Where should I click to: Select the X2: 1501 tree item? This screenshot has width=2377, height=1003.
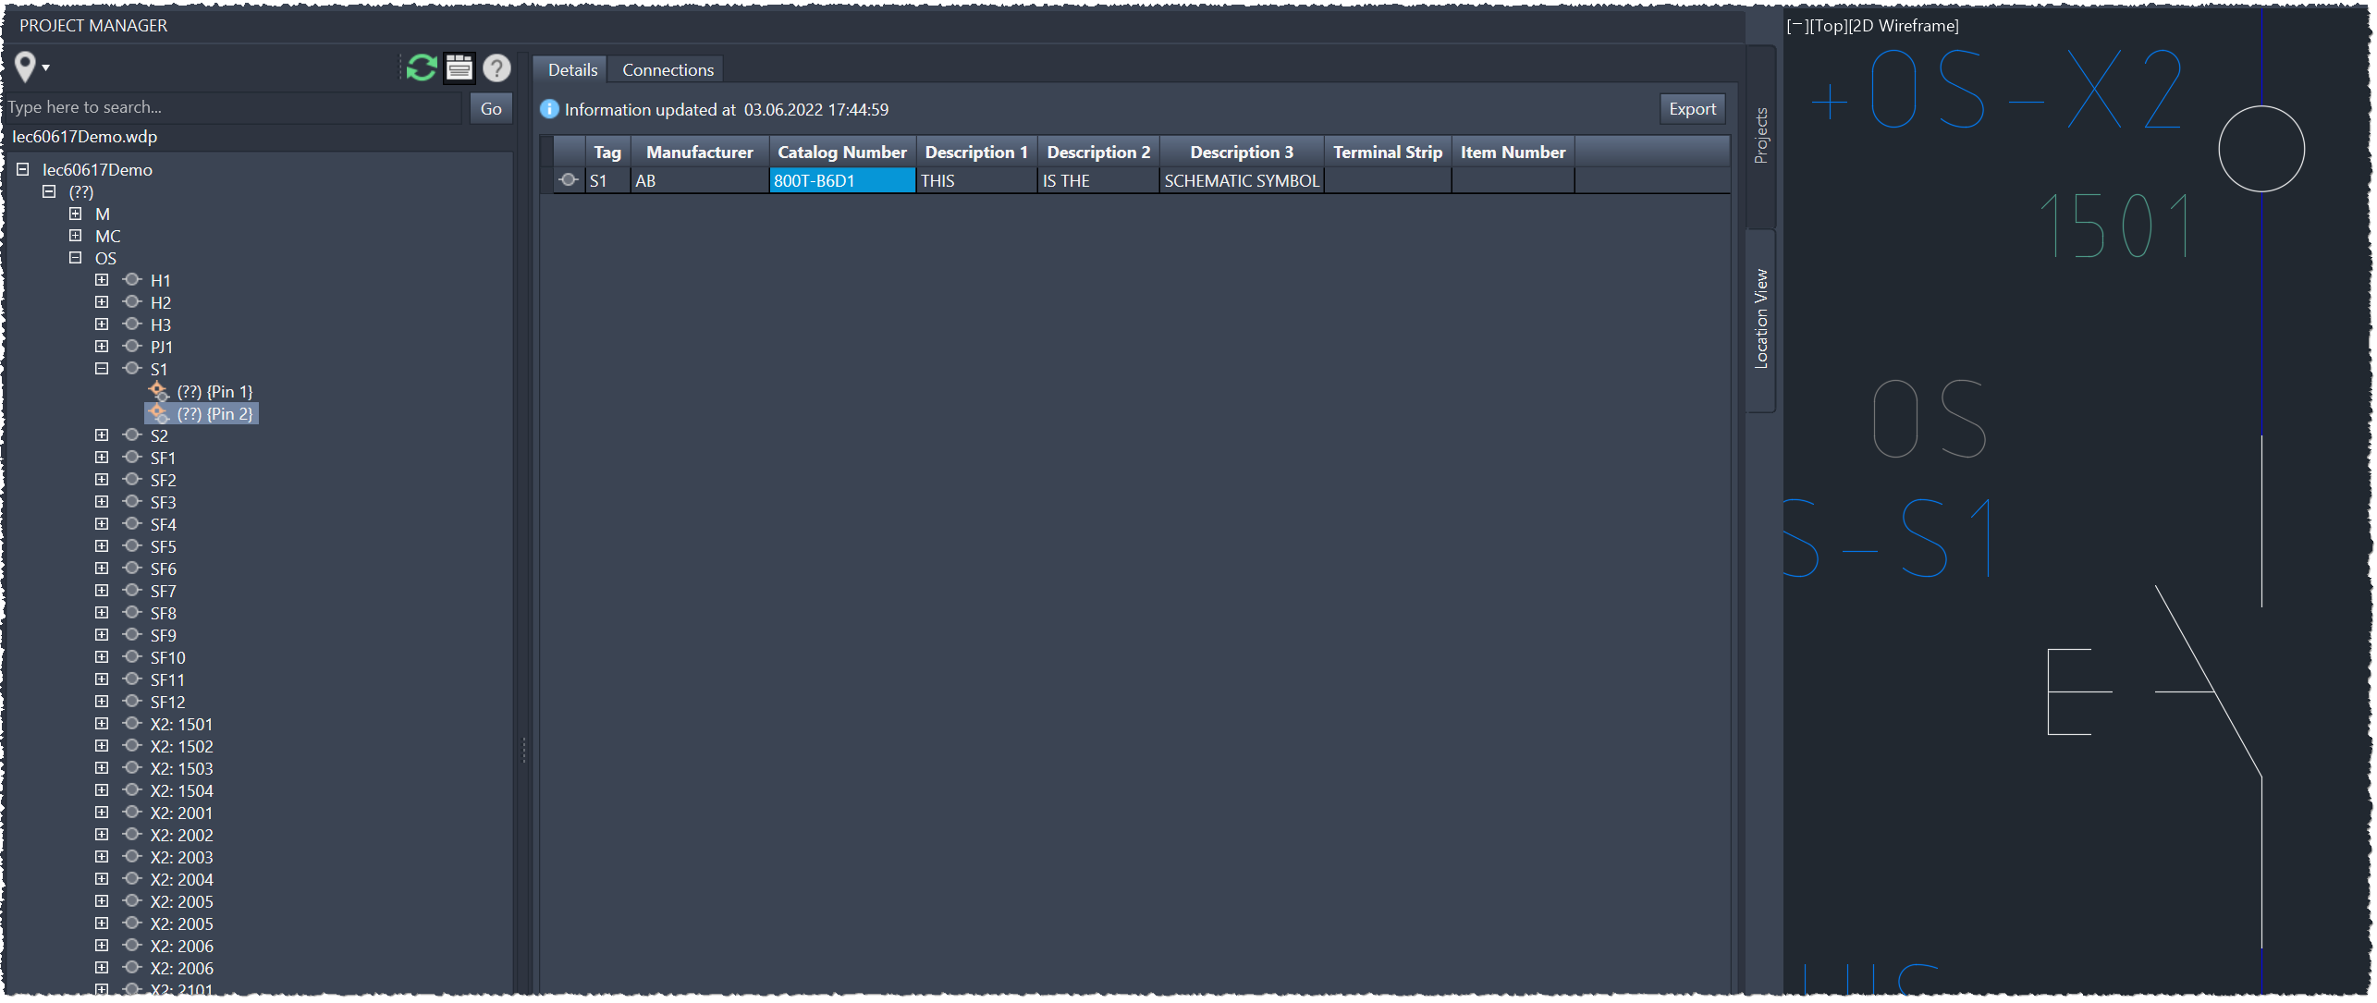click(182, 724)
